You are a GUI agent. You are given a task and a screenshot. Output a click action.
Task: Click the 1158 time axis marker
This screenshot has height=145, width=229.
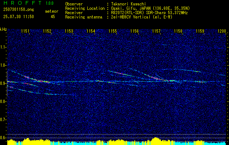click(x=178, y=31)
